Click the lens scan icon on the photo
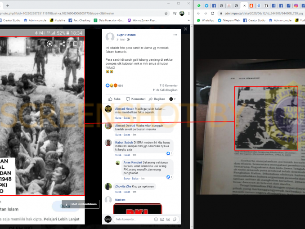The image size is (305, 229). [x=50, y=44]
